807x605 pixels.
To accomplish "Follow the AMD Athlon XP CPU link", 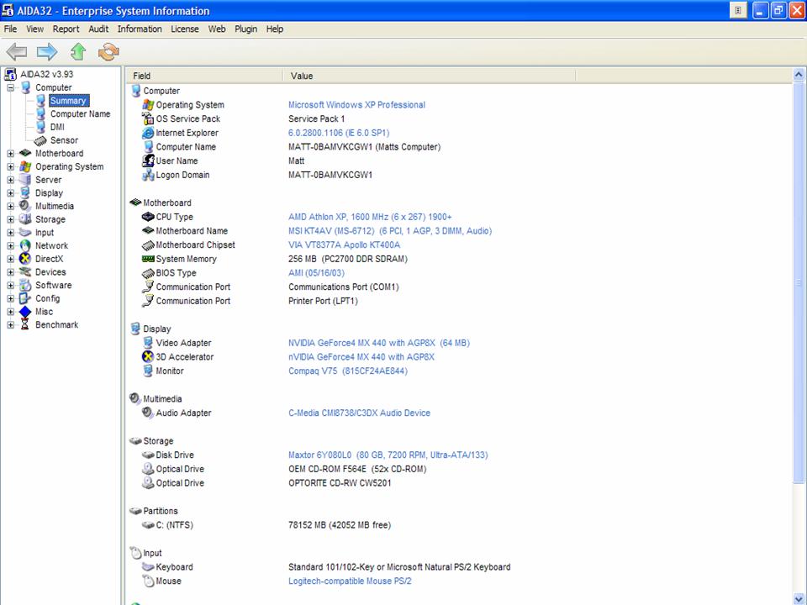I will pyautogui.click(x=370, y=217).
